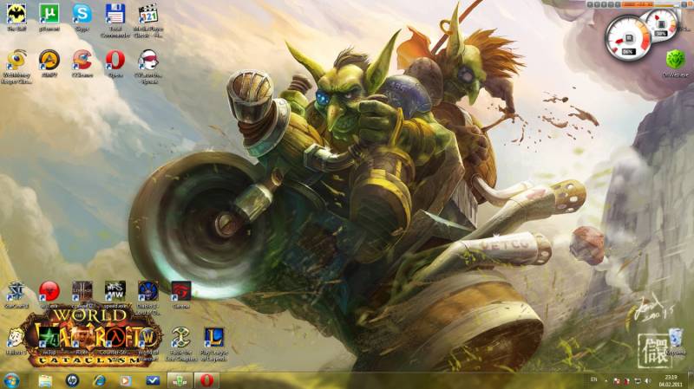Open network status tray icon
Image resolution: width=694 pixels, height=389 pixels.
click(638, 380)
